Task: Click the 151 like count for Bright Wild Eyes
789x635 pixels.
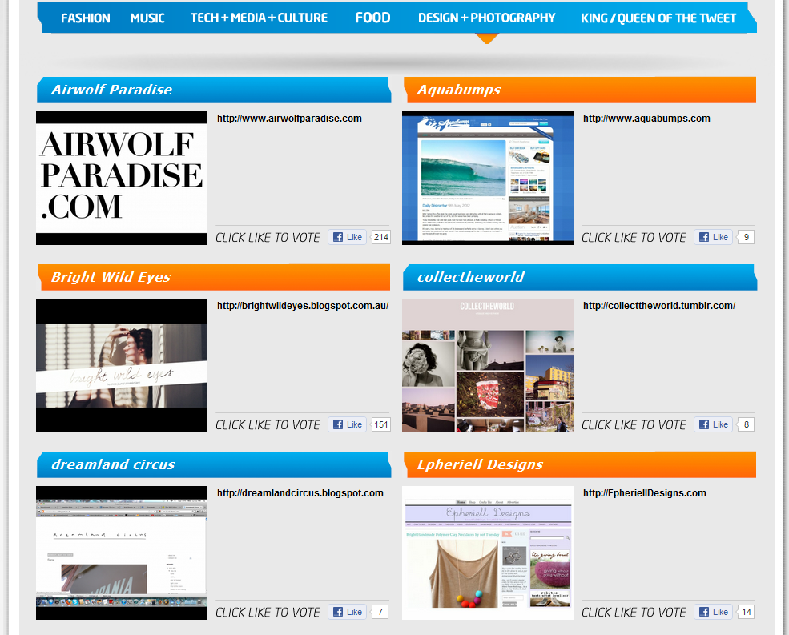Action: click(381, 424)
